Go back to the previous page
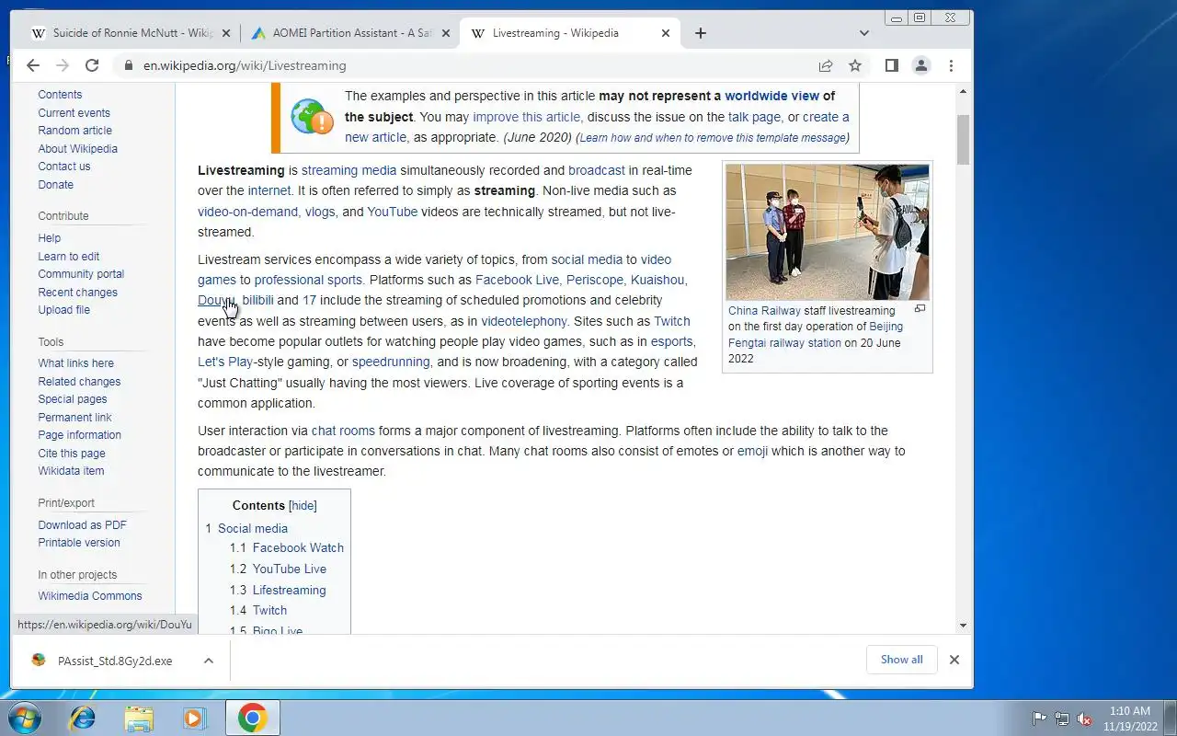 point(33,65)
